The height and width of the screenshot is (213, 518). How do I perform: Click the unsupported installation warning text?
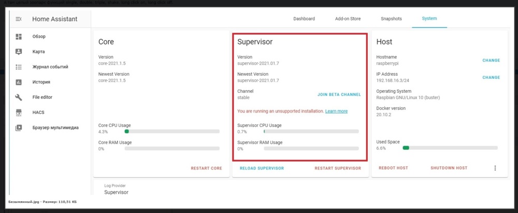280,111
